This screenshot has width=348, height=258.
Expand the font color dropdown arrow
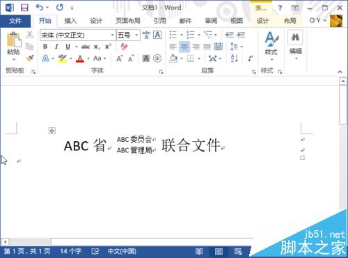coord(88,58)
